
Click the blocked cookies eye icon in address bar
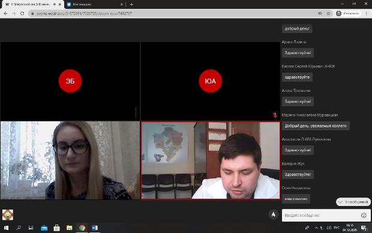(x=320, y=14)
